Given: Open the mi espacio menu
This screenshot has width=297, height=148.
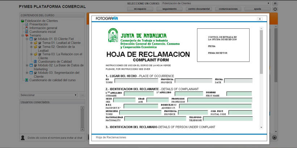Looking at the screenshot, I should pyautogui.click(x=139, y=9).
